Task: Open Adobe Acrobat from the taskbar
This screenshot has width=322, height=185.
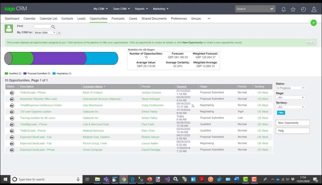Action: [x=202, y=179]
